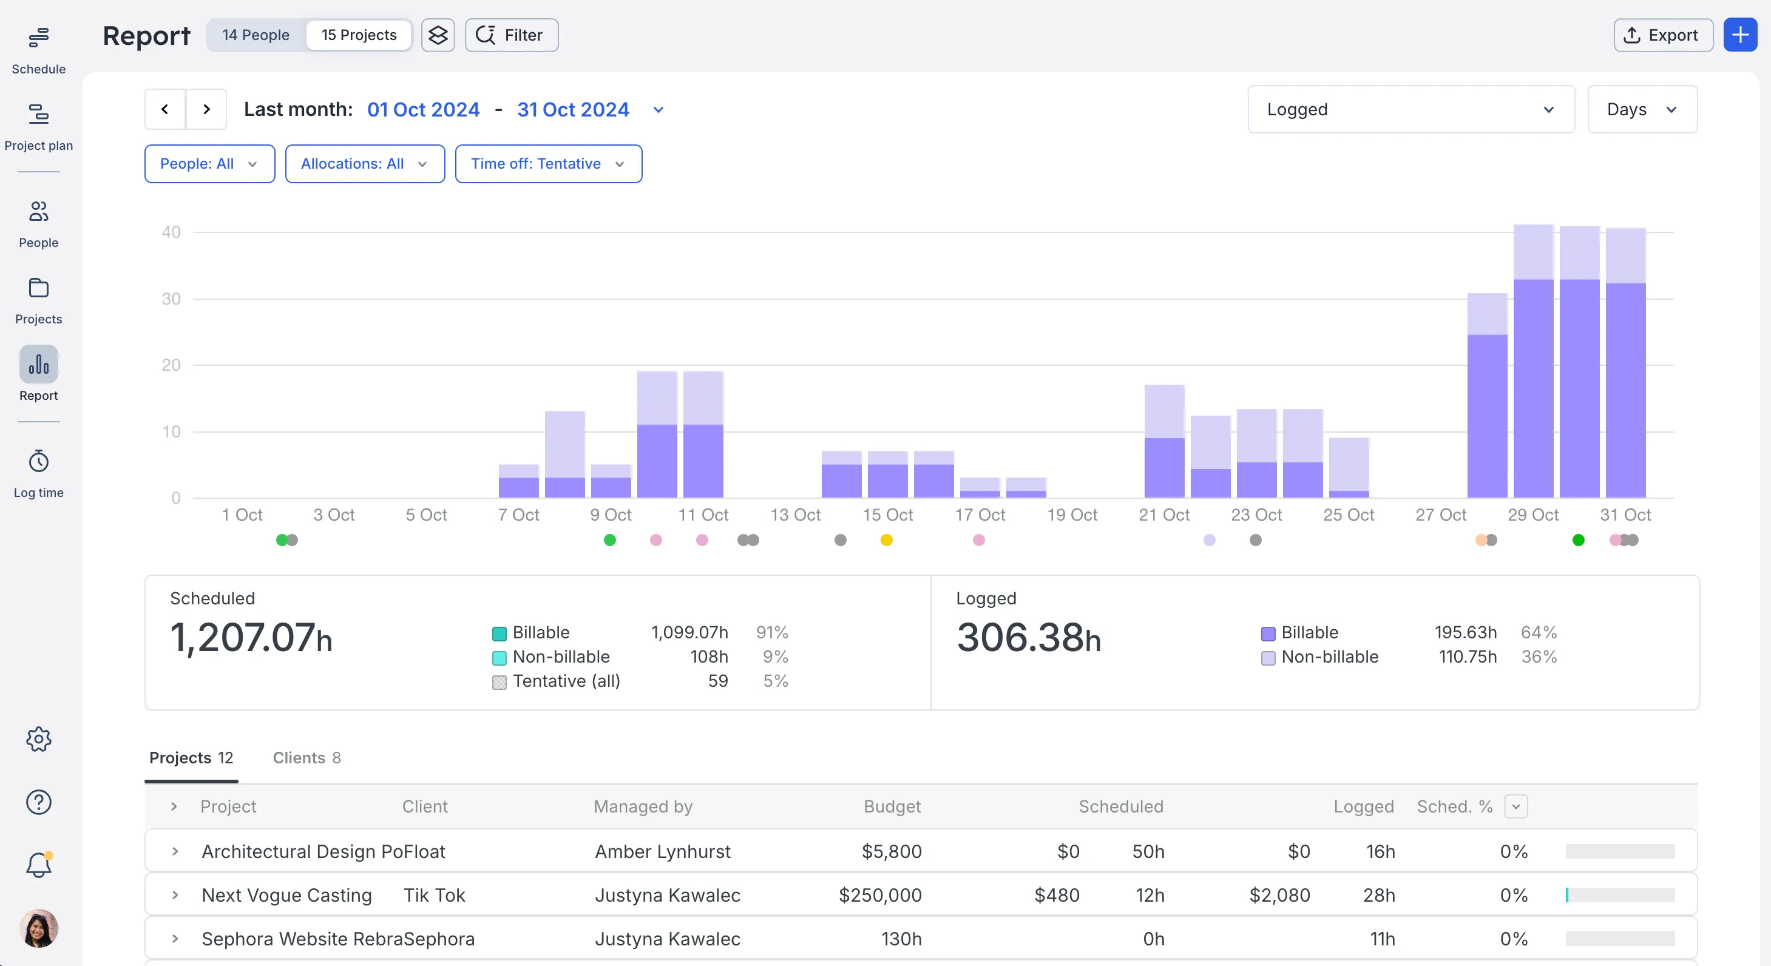Click the logged Billable purple swatch
1771x966 pixels.
(1268, 633)
